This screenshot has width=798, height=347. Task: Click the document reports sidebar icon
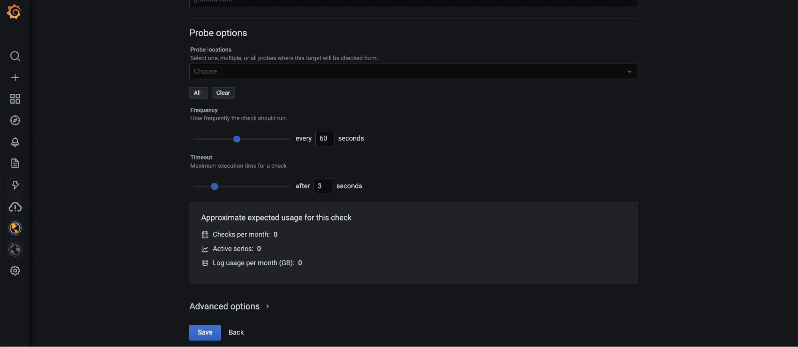coord(15,164)
